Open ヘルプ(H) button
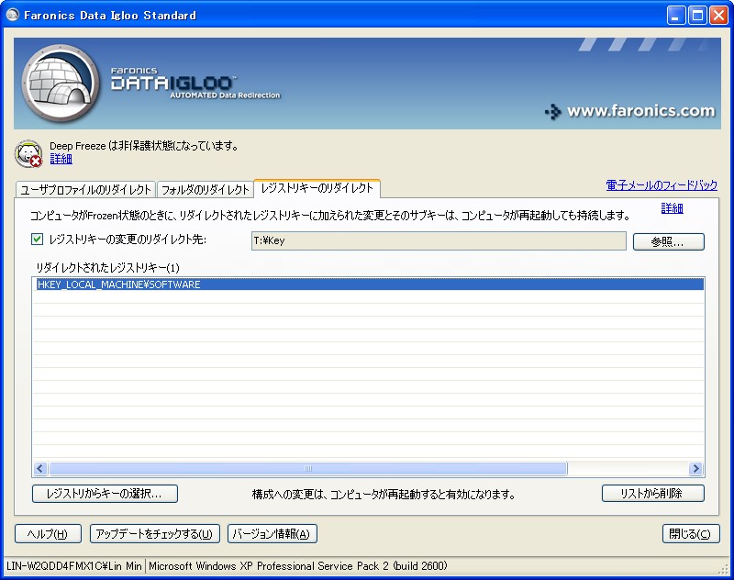Screen dimensions: 734x580 (x=48, y=534)
